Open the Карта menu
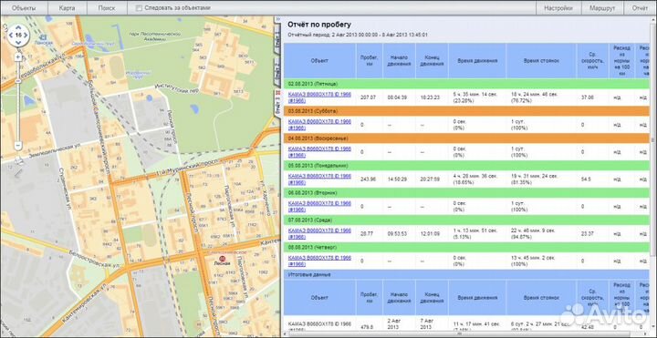The image size is (657, 338). tap(67, 8)
